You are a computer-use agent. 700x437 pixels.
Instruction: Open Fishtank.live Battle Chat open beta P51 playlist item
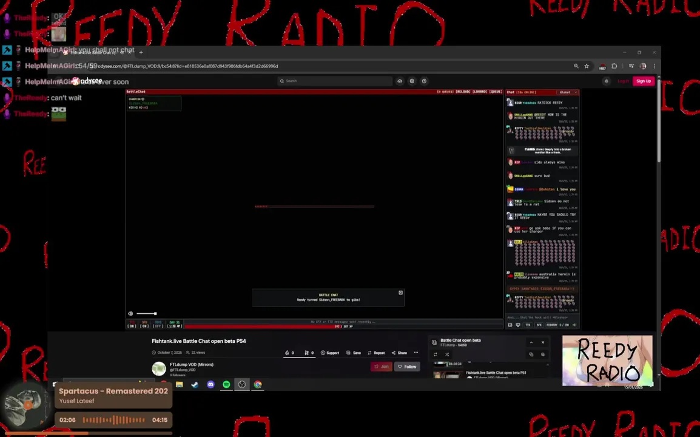point(496,373)
